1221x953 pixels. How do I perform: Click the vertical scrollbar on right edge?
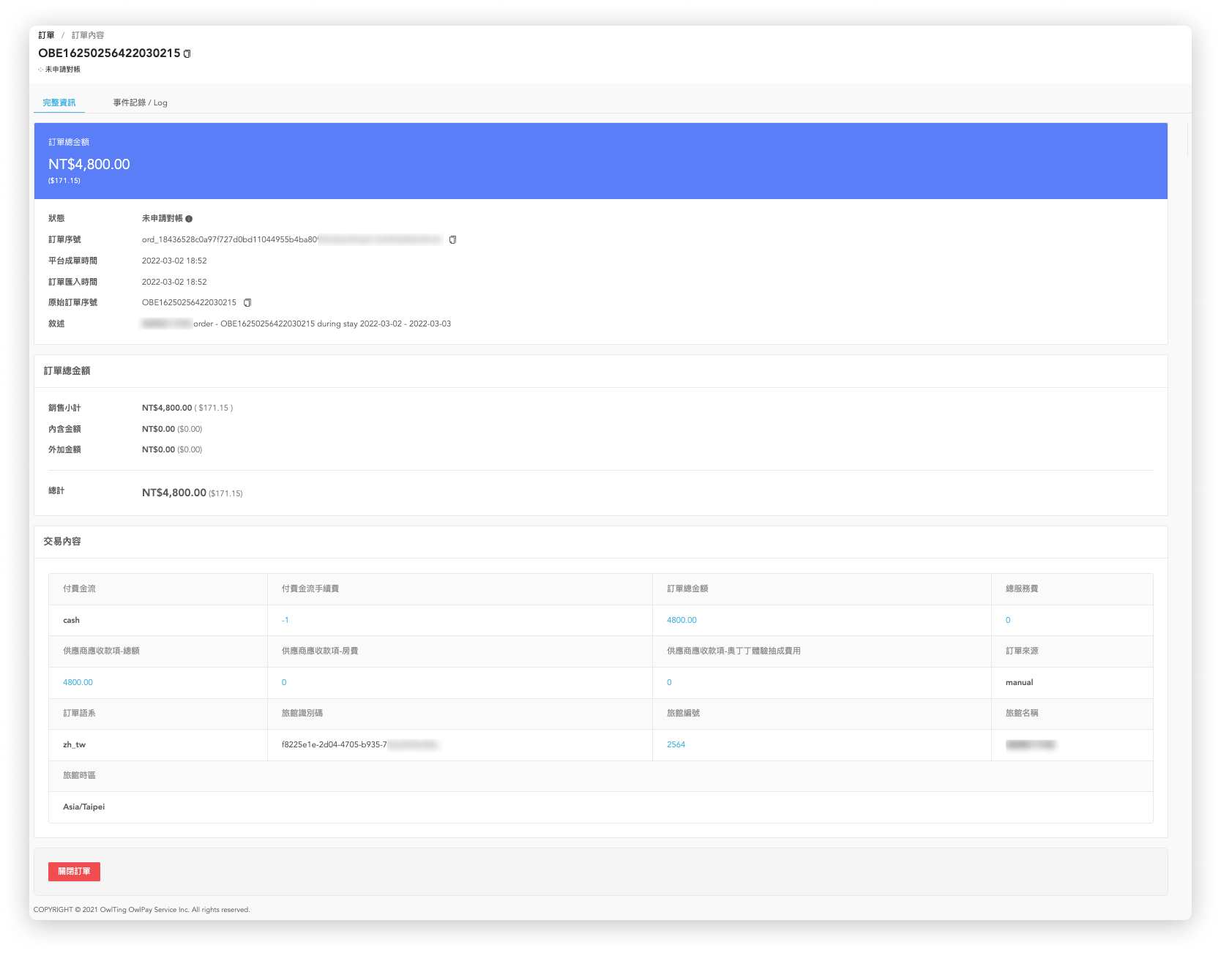(x=1187, y=139)
